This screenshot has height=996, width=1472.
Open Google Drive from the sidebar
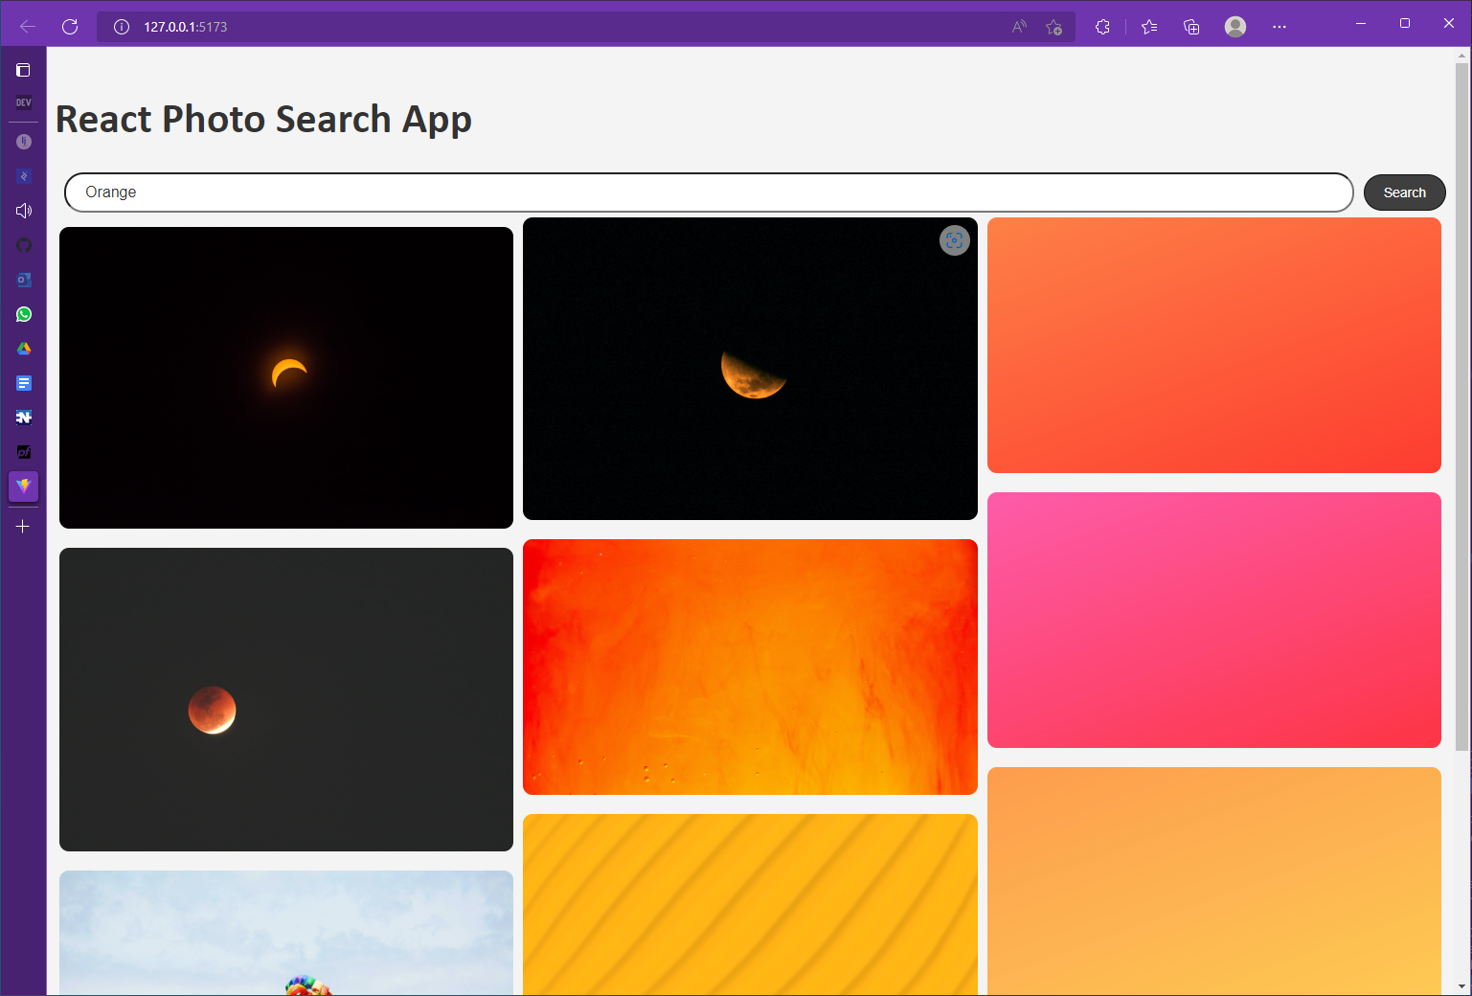pyautogui.click(x=23, y=349)
